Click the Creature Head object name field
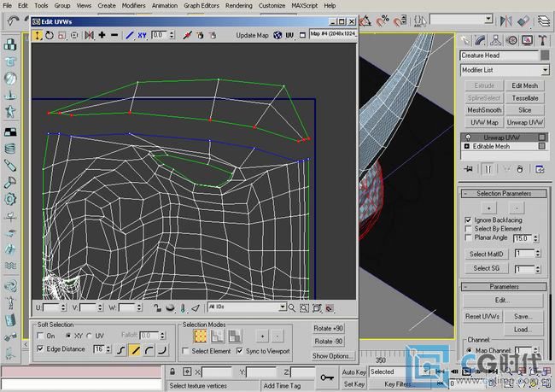 [x=499, y=56]
